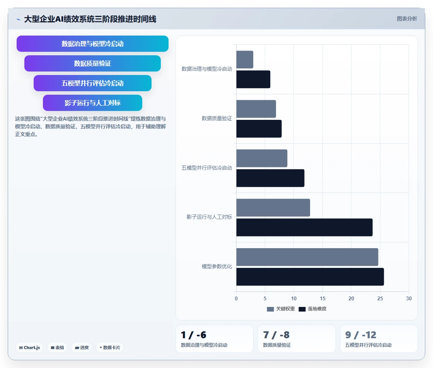Click the dark 落地难度 bar for 数据质量验证

259,129
